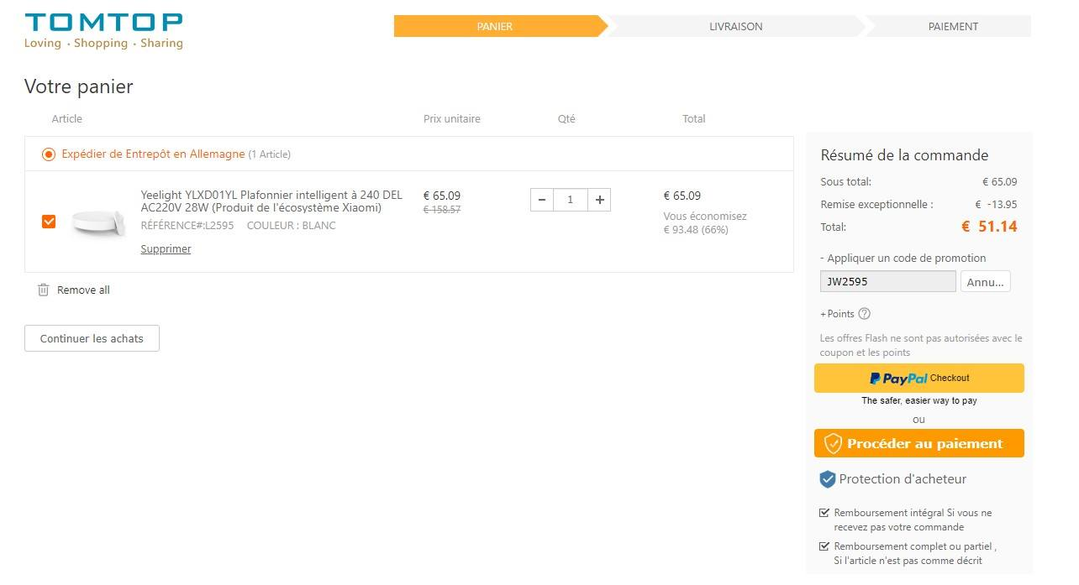This screenshot has height=585, width=1079.
Task: Go to the PAIEMENT step
Action: click(x=952, y=27)
